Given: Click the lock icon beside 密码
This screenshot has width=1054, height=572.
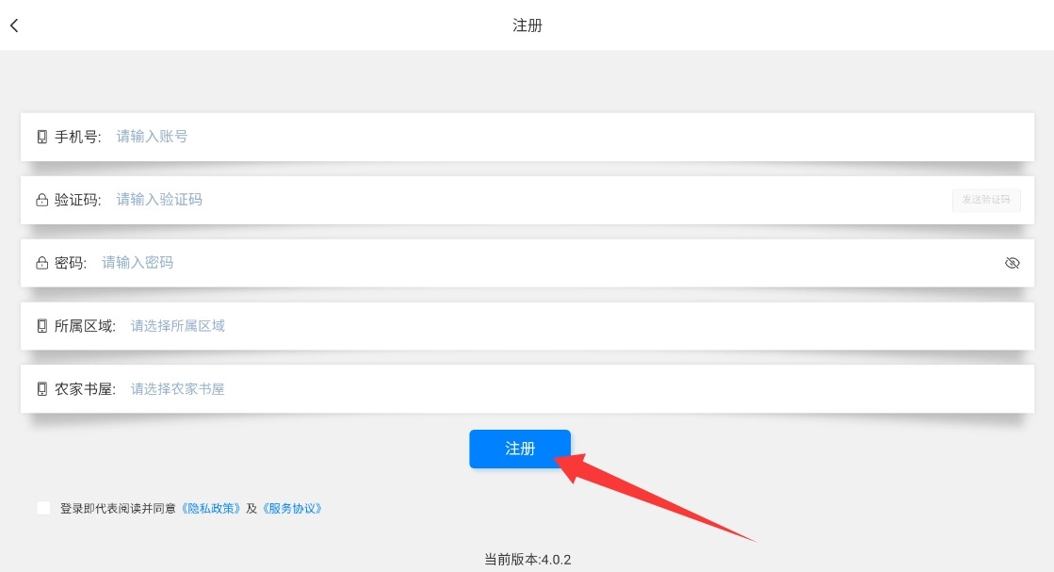Looking at the screenshot, I should [x=41, y=263].
